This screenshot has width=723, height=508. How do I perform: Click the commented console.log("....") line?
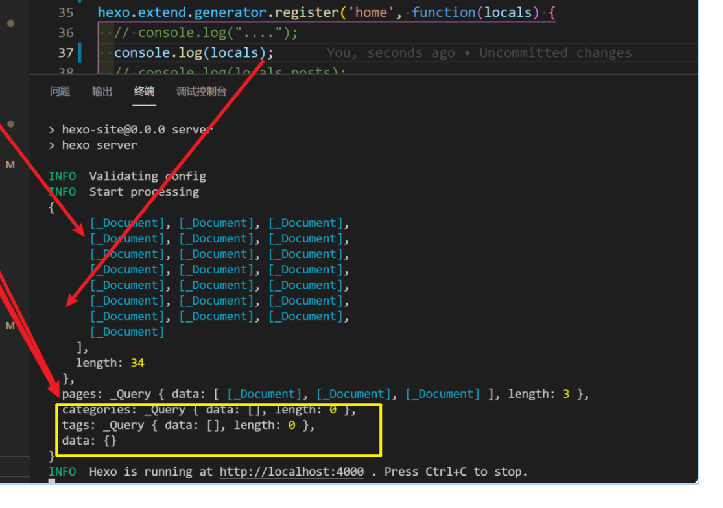tap(206, 32)
